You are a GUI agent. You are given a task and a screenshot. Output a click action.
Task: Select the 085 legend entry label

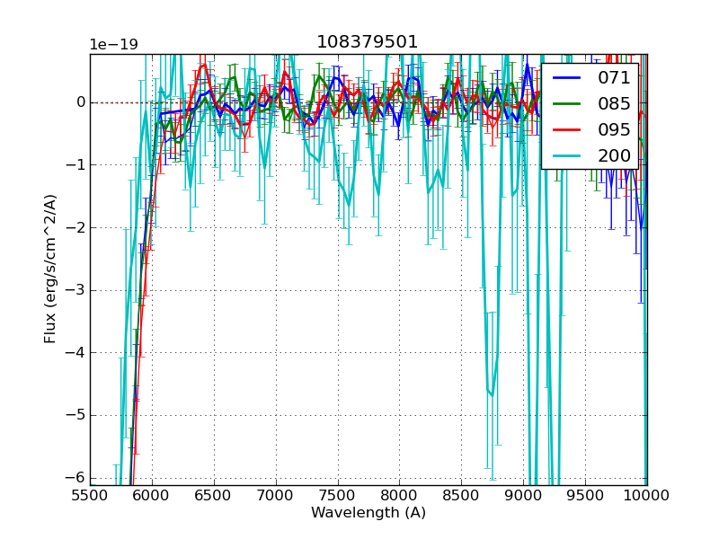(614, 104)
